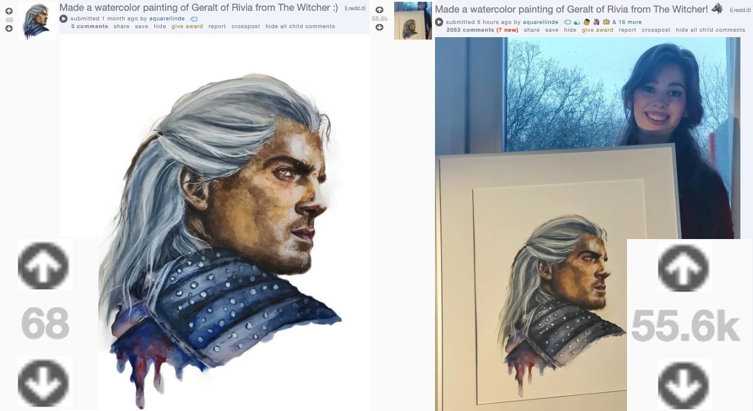Open the right post's framed painting thumbnail

(x=413, y=20)
